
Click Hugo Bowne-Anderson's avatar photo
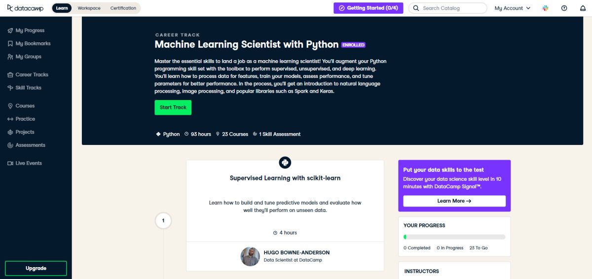[x=250, y=257]
